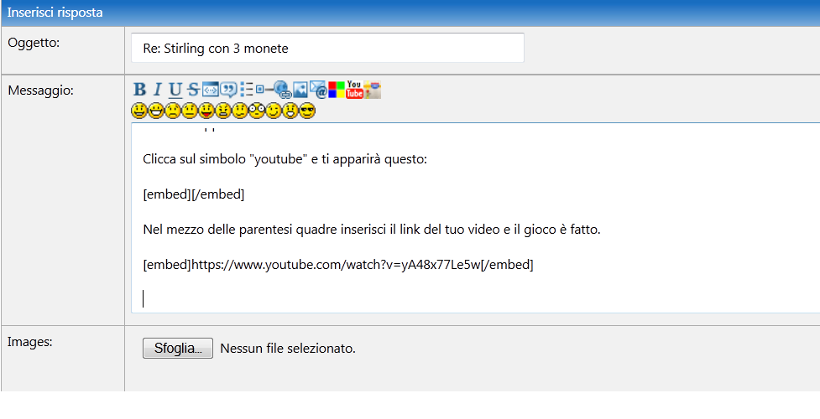Place cursor in the Messaggio text area
The image size is (820, 419).
click(475, 218)
